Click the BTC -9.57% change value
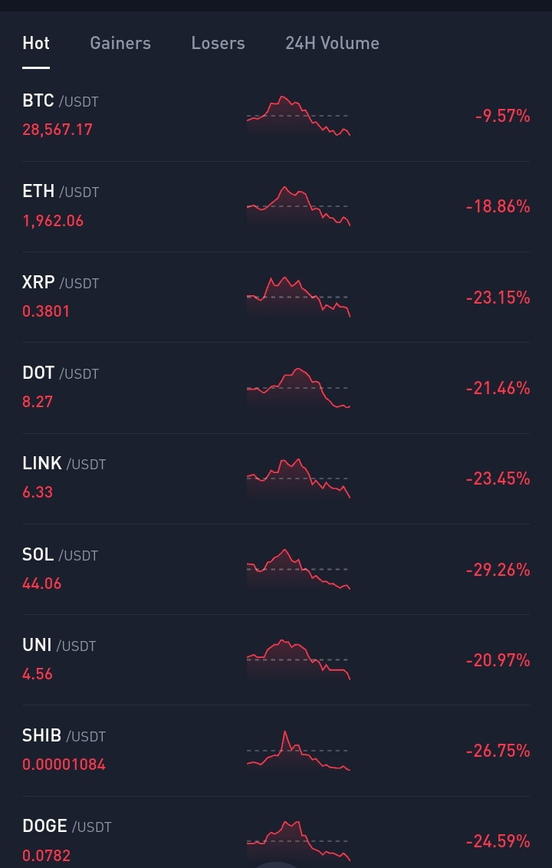Screen dimensions: 552x868 click(502, 117)
